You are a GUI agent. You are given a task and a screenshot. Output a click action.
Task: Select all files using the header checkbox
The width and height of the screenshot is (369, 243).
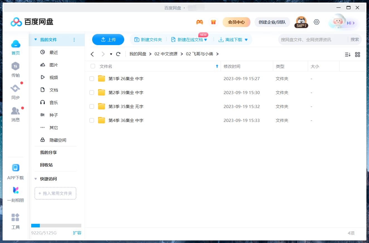92,66
